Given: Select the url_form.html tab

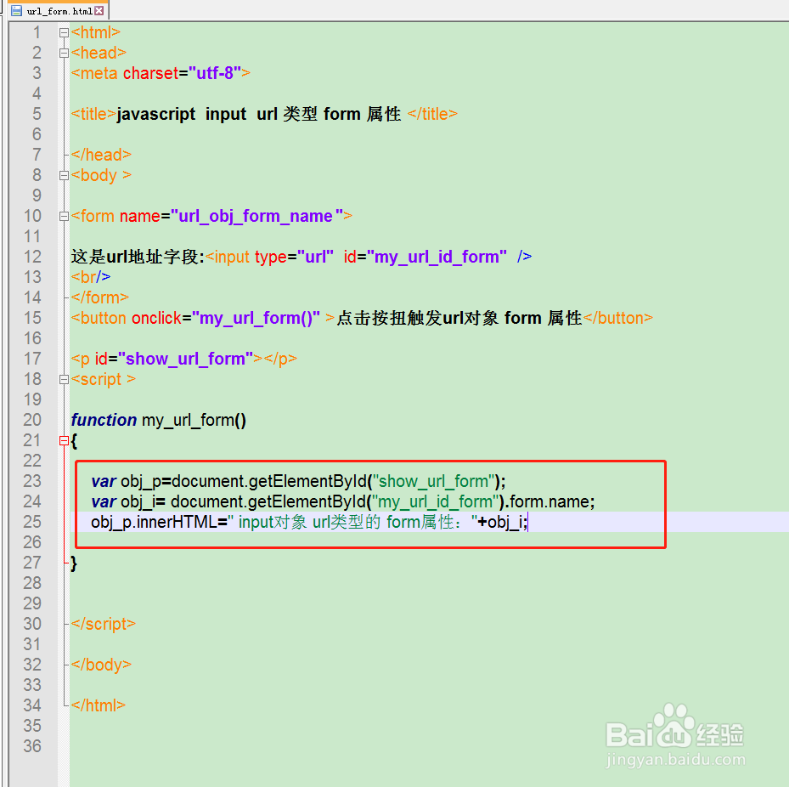Looking at the screenshot, I should [58, 10].
